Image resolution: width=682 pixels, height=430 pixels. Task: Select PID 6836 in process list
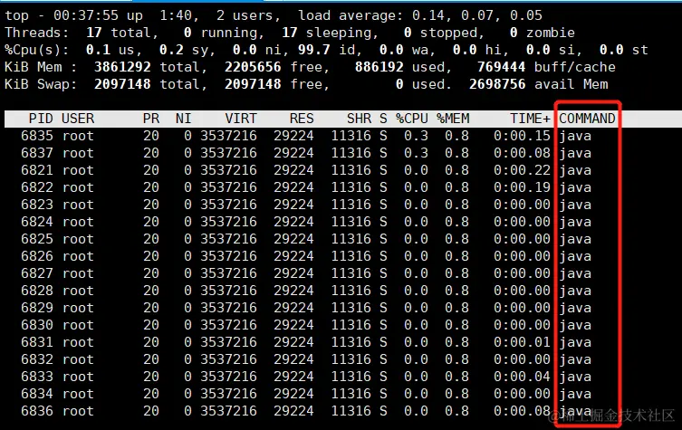[37, 411]
